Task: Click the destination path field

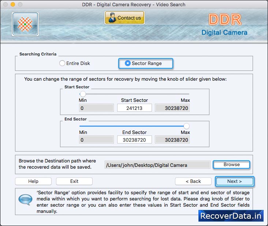Action: point(157,165)
